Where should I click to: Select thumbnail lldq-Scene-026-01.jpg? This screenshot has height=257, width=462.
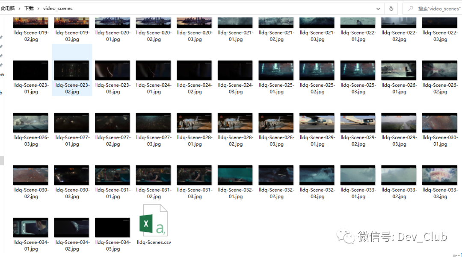click(399, 70)
